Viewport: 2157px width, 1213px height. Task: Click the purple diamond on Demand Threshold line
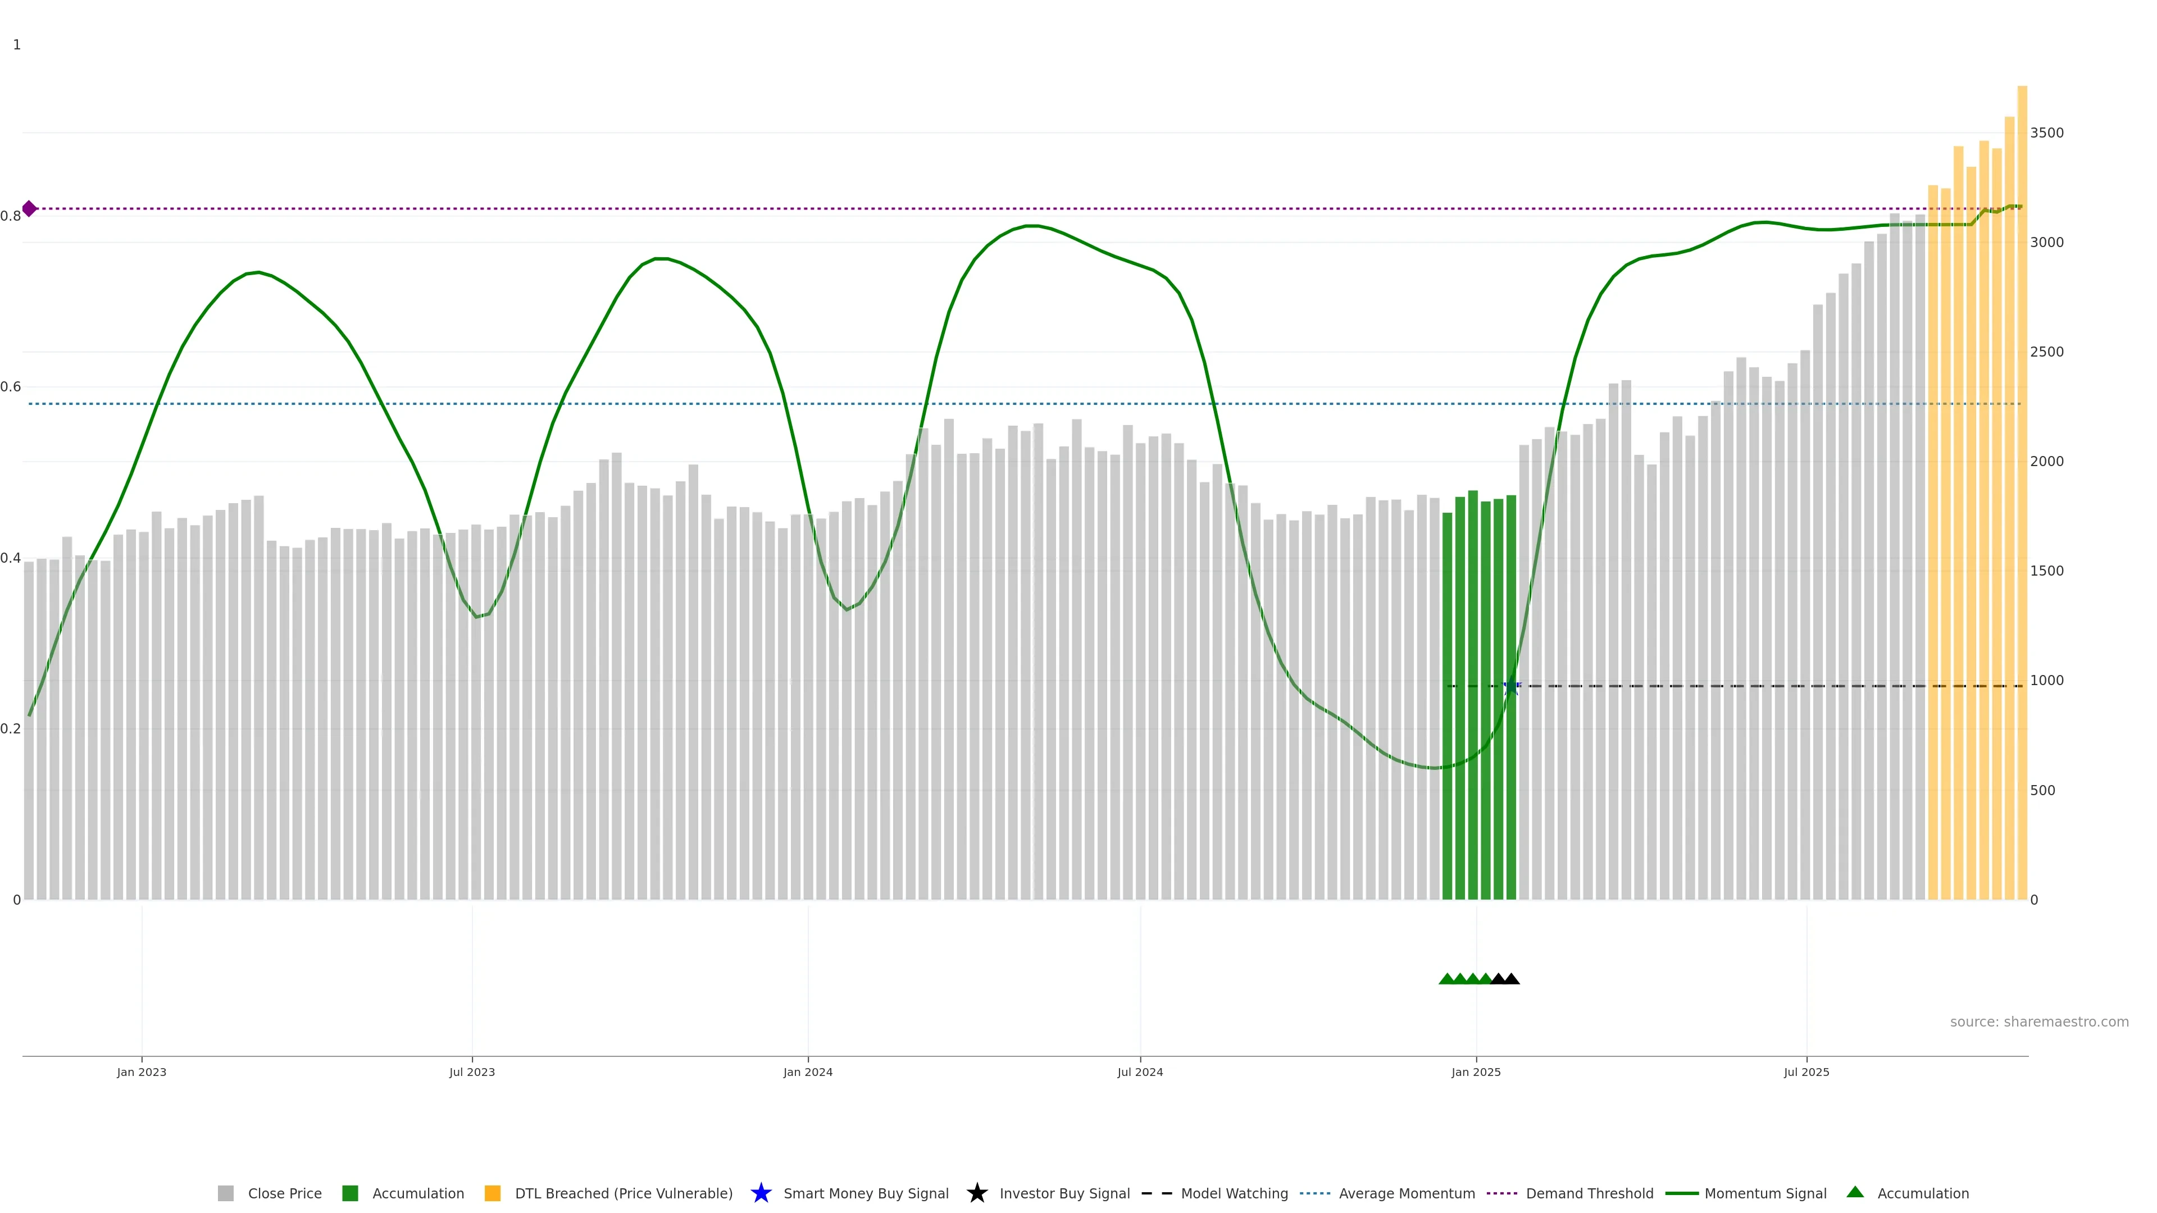pyautogui.click(x=29, y=208)
